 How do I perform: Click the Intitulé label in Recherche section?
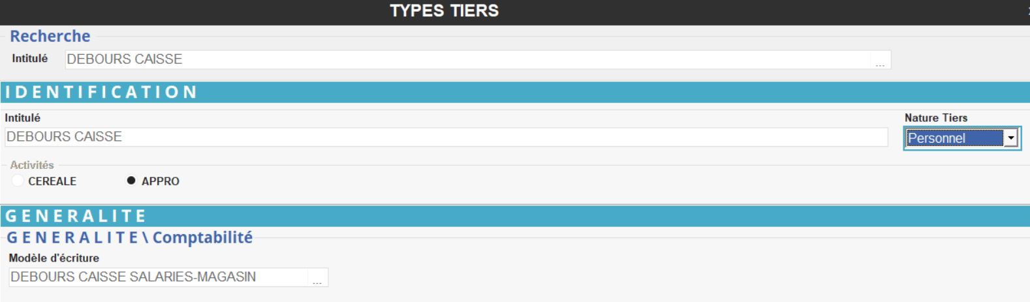30,59
